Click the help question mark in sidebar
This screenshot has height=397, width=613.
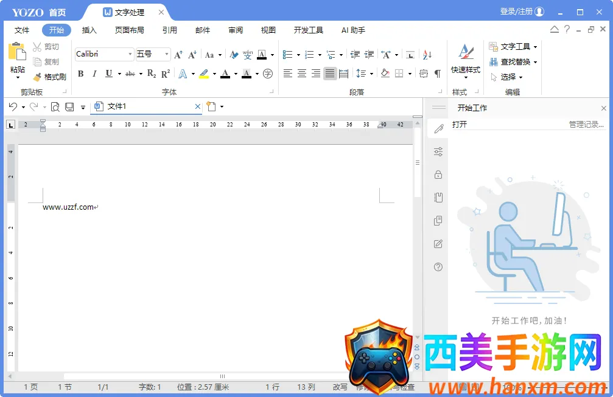coord(438,267)
